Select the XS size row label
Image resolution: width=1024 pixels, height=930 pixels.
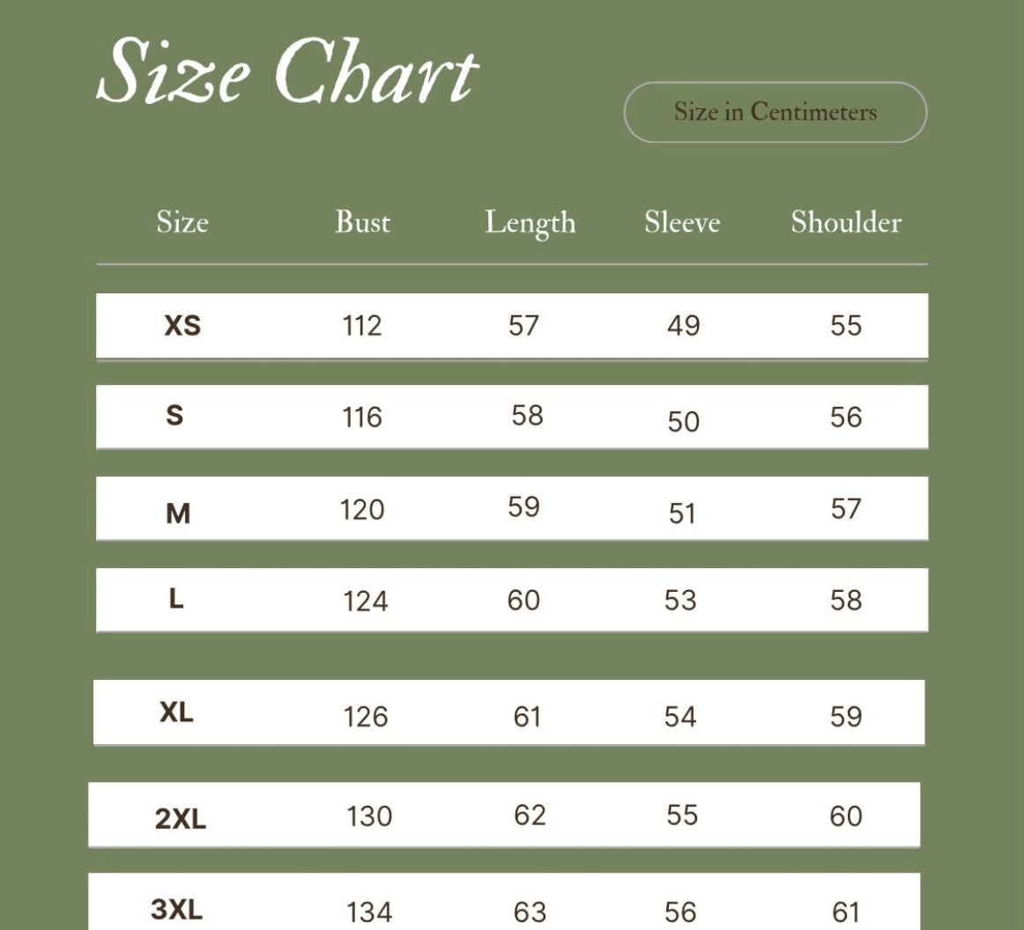[182, 326]
